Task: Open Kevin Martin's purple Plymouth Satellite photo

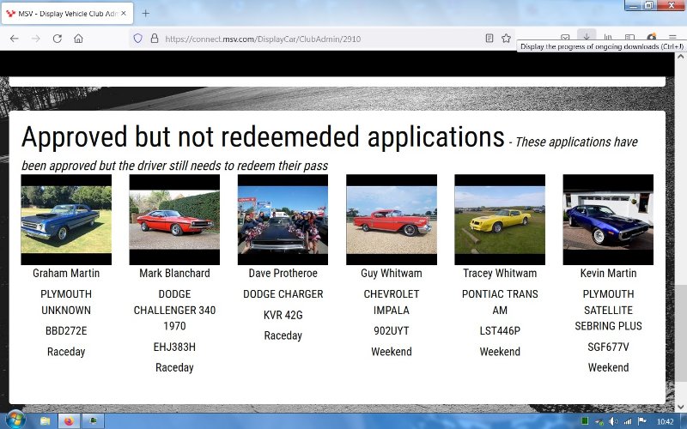Action: pos(608,220)
